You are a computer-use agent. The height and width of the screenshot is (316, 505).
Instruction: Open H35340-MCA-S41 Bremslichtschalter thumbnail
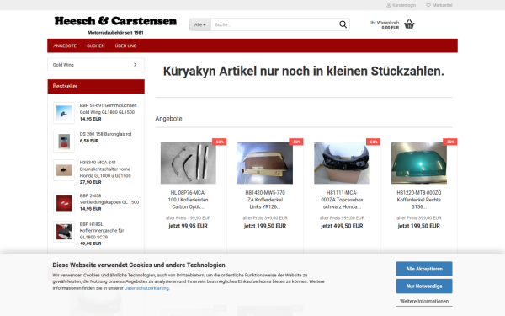64,170
